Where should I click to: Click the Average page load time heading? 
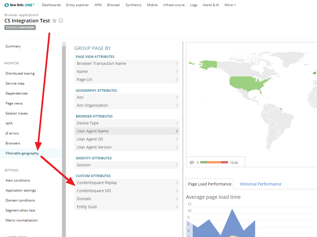tap(213, 197)
